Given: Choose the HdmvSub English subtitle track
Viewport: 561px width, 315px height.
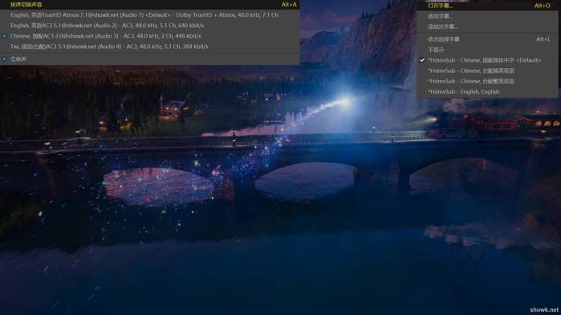Looking at the screenshot, I should [x=487, y=92].
